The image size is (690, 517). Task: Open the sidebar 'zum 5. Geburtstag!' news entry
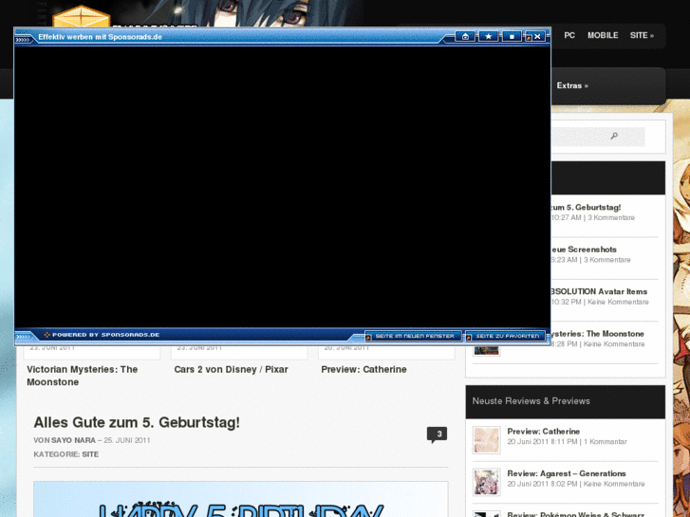coord(586,207)
